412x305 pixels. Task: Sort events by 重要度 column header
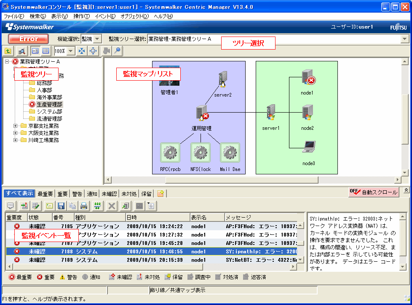[16, 218]
